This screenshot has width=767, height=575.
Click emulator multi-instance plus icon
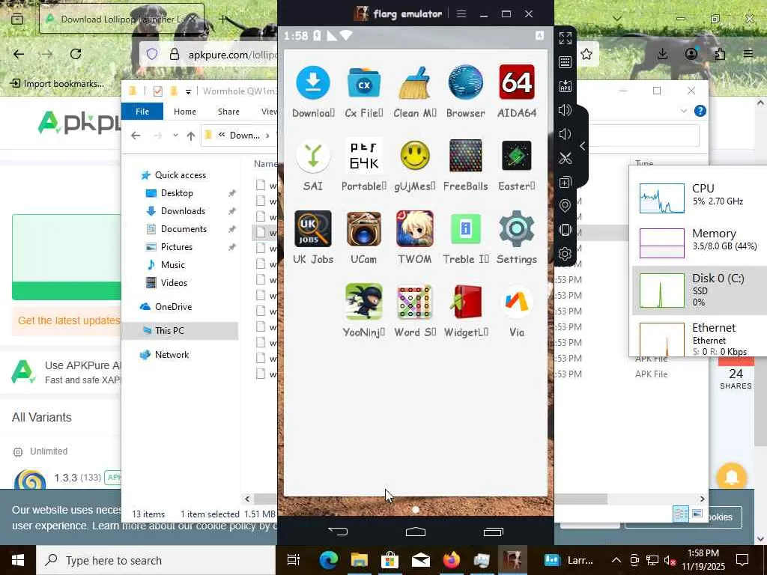coord(565,182)
